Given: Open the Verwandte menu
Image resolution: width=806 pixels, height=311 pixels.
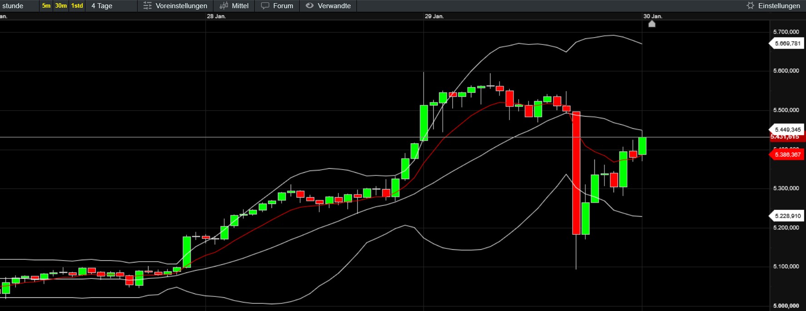Looking at the screenshot, I should point(328,6).
